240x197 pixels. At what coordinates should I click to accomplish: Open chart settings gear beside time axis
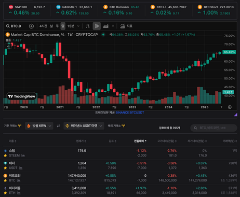pos(230,107)
